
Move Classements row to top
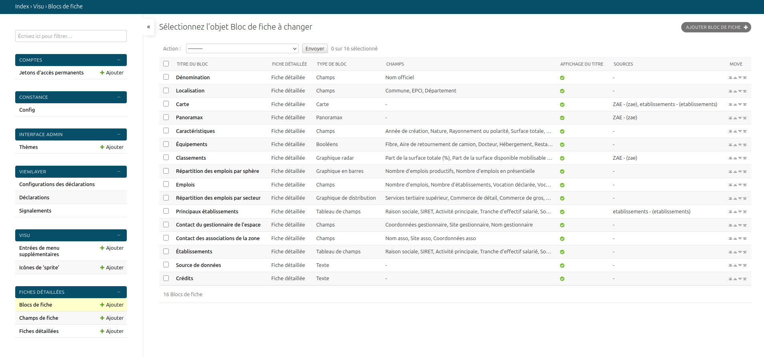pos(730,158)
